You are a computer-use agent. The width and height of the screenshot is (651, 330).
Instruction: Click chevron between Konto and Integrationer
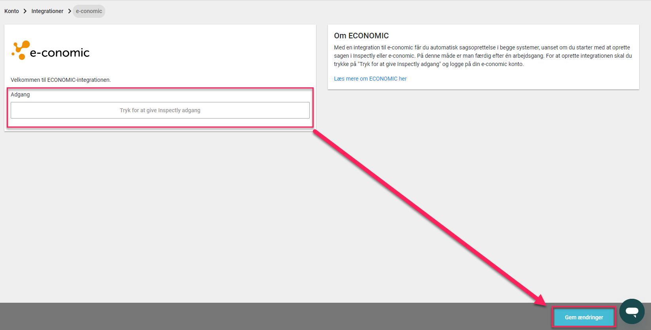[x=25, y=11]
